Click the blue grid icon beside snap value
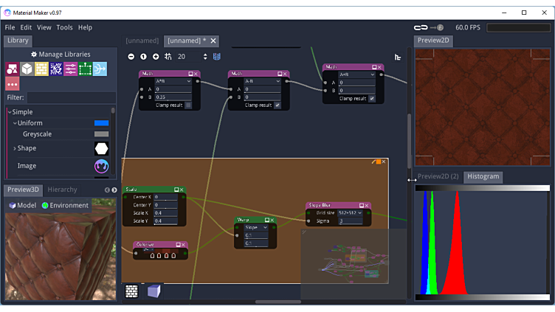Viewport: 555px width, 312px height. coord(217,57)
